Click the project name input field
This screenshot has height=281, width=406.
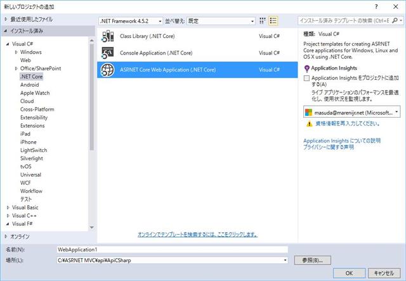pos(171,250)
